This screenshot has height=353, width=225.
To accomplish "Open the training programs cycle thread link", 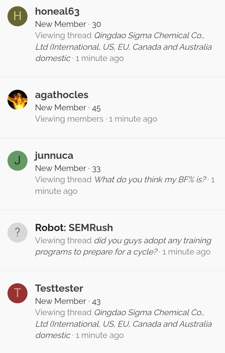I will 123,246.
